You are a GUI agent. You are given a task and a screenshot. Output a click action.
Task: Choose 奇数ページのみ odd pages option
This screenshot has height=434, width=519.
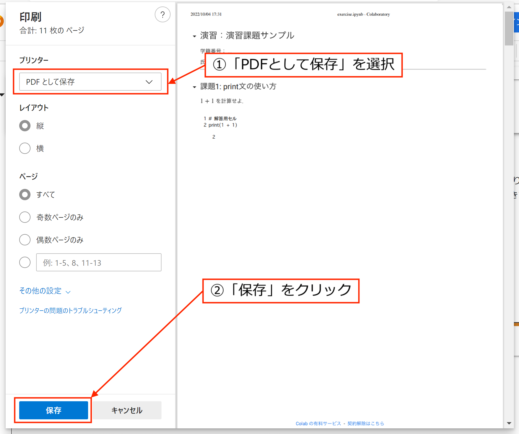(25, 217)
